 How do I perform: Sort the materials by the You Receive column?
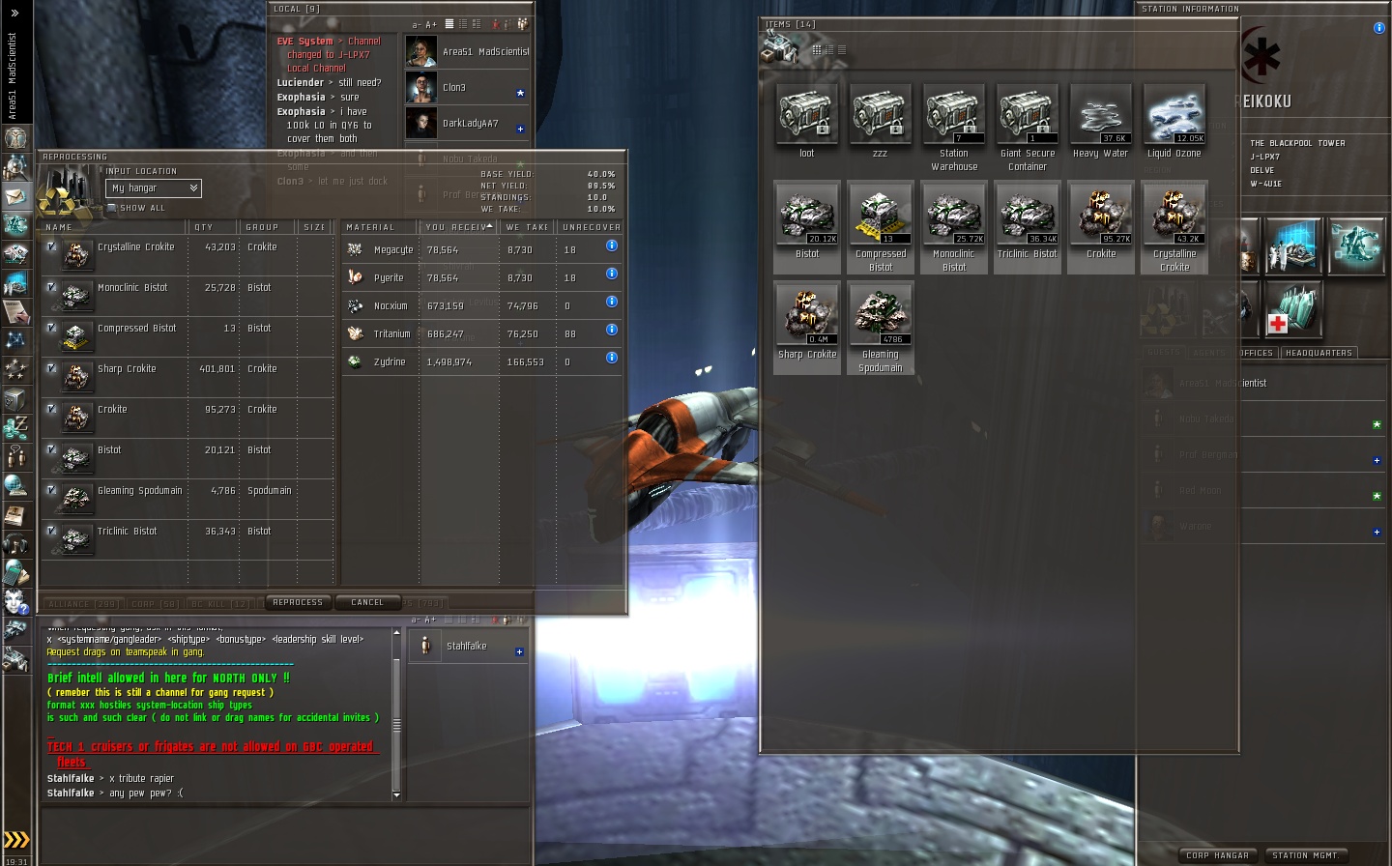click(459, 227)
